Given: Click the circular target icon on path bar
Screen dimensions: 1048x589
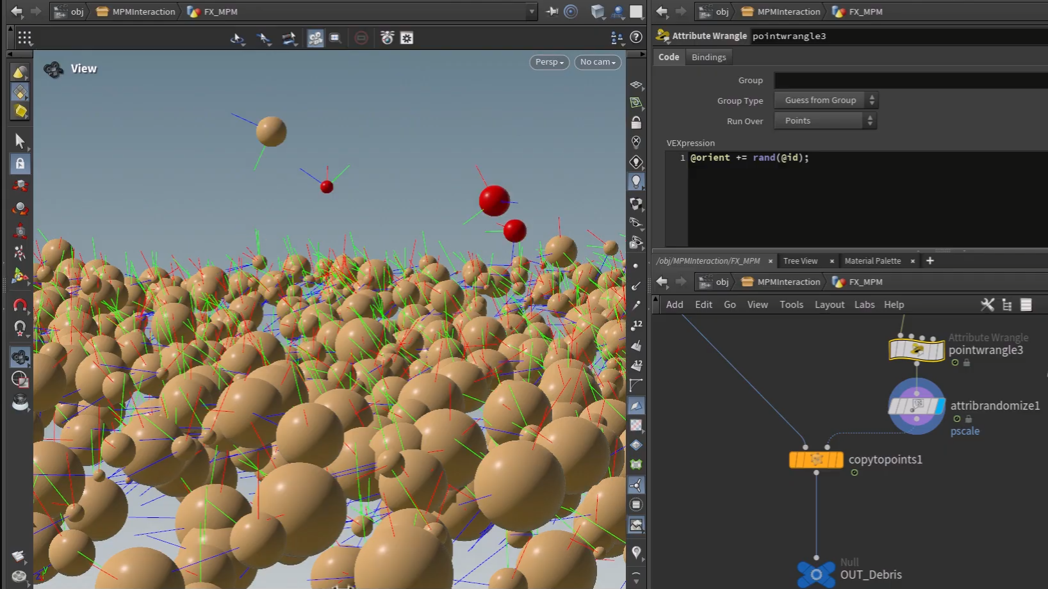Looking at the screenshot, I should (571, 12).
